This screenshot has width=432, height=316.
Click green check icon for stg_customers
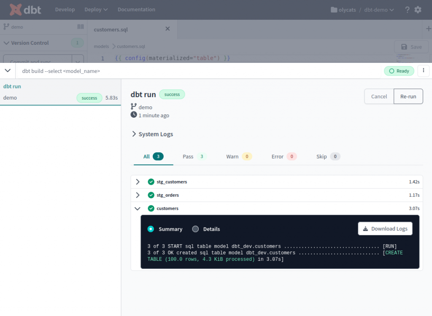coord(151,182)
